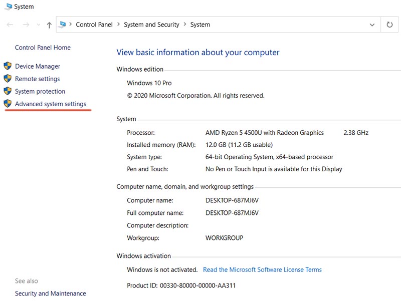Open Security and Maintenance link
Screen dimensions: 401x304
click(51, 293)
